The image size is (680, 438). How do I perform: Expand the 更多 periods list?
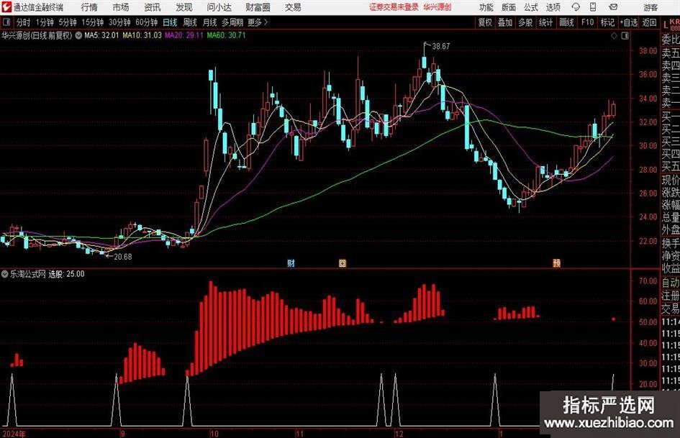tap(257, 22)
